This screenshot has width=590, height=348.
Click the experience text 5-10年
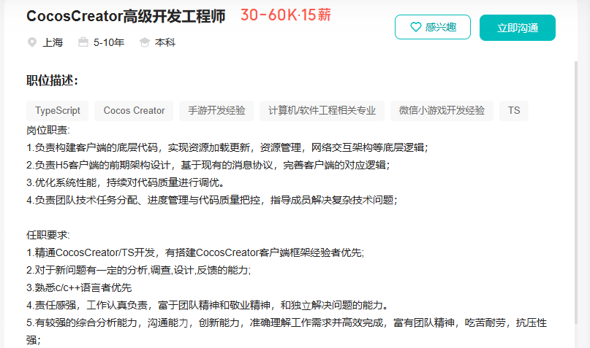(x=109, y=42)
